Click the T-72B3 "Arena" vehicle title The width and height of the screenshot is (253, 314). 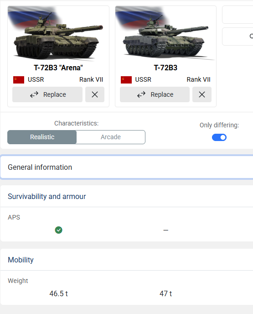58,68
